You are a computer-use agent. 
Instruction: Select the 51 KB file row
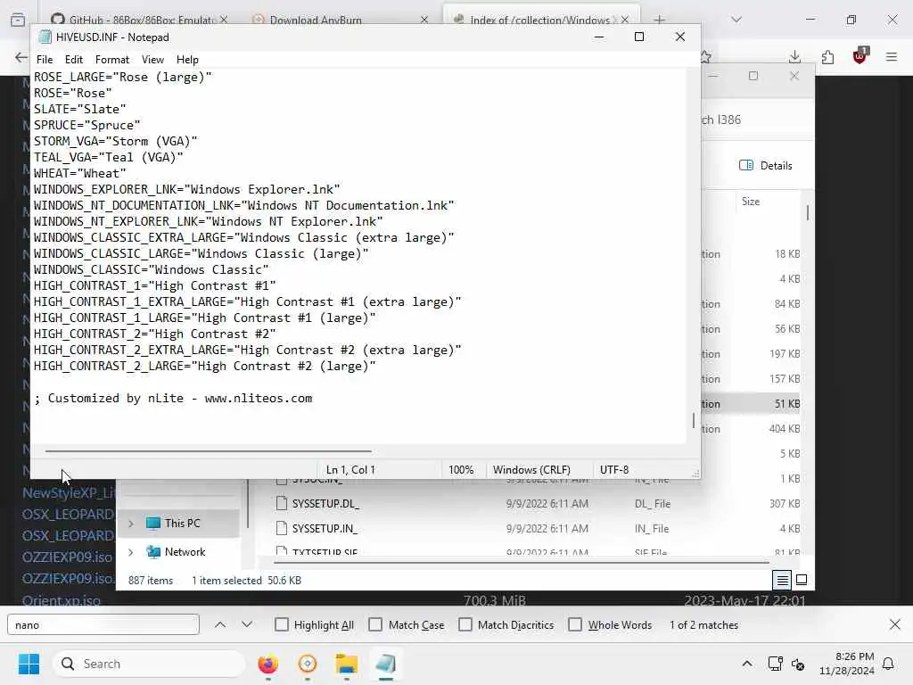pyautogui.click(x=750, y=404)
